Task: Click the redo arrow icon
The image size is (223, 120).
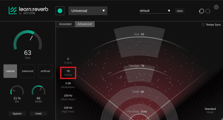Action: [x=208, y=11]
